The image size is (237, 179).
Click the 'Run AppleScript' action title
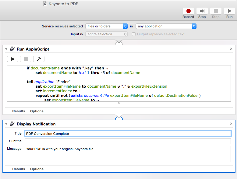pos(33,49)
